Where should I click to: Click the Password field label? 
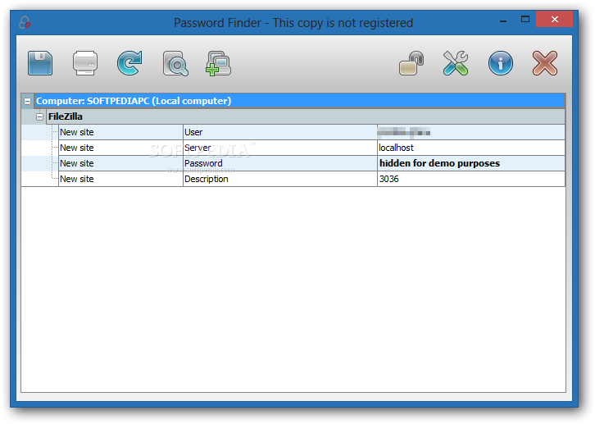(x=203, y=163)
